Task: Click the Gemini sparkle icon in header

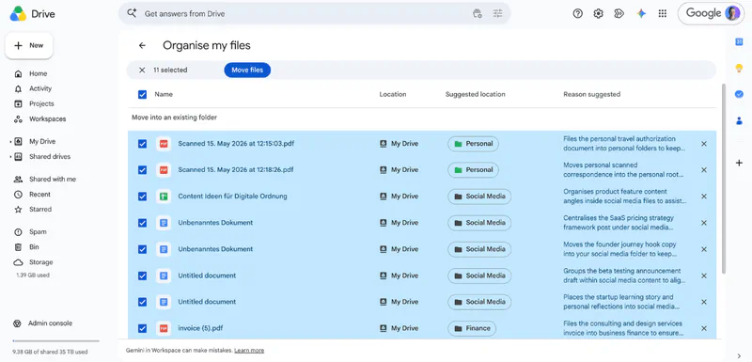Action: [x=641, y=13]
